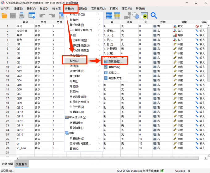The width and height of the screenshot is (210, 173).
Task: Open the 时间序列预测(T) menu entry
Action: tap(79, 102)
